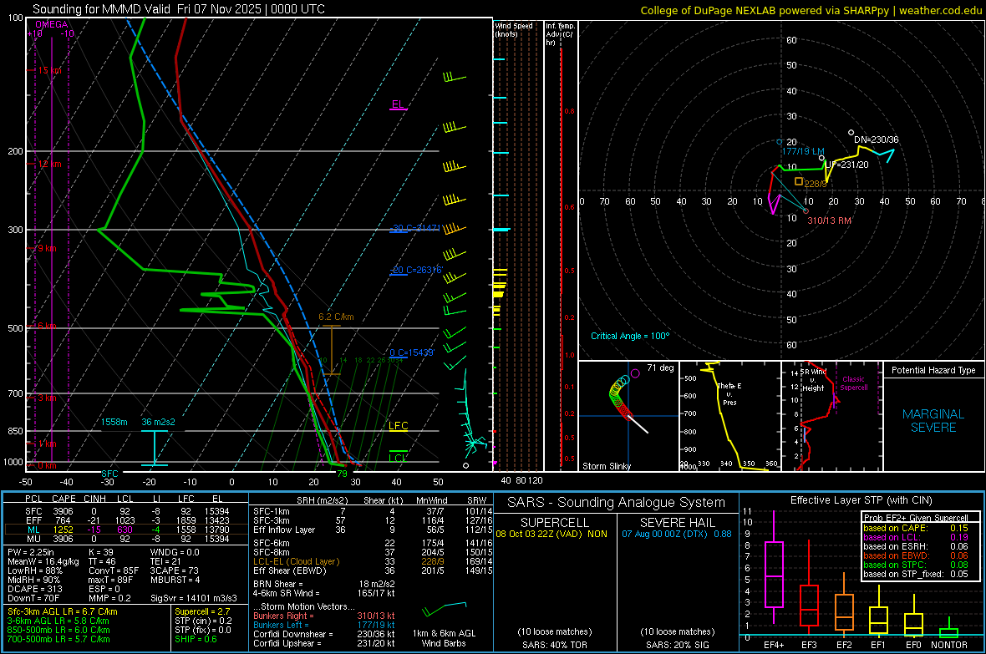Viewport: 986px width, 654px height.
Task: Select the SFC parcel row
Action: pyautogui.click(x=126, y=511)
